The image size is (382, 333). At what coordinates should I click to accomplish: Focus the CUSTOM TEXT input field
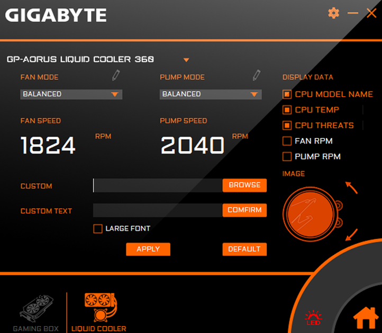(158, 210)
